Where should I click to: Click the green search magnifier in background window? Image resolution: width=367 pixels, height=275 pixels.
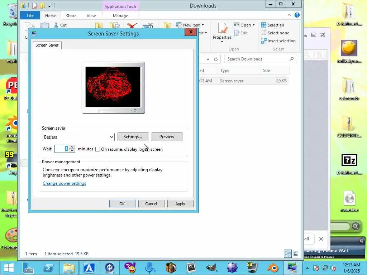(356, 226)
